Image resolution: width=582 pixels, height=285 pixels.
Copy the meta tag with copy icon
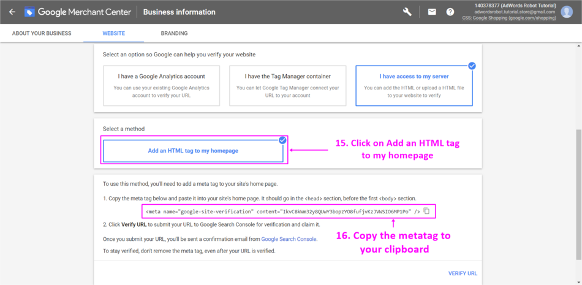(x=426, y=211)
